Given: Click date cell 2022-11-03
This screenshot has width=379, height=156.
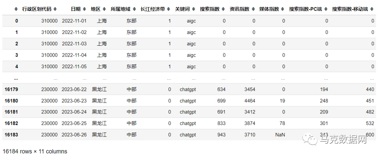Looking at the screenshot, I should [x=74, y=44].
